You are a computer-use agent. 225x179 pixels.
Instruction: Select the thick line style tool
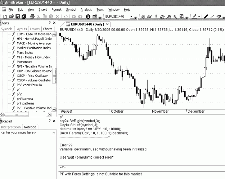(x=206, y=17)
